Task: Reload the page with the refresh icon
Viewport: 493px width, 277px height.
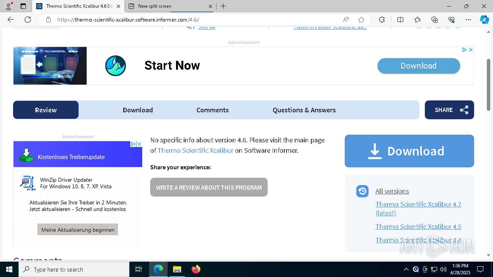Action: click(28, 20)
